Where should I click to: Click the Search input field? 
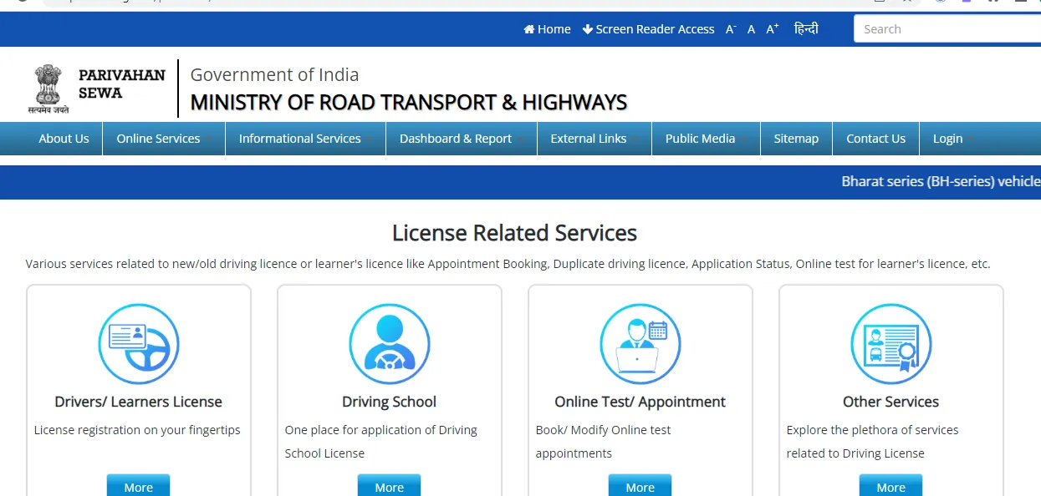point(945,29)
